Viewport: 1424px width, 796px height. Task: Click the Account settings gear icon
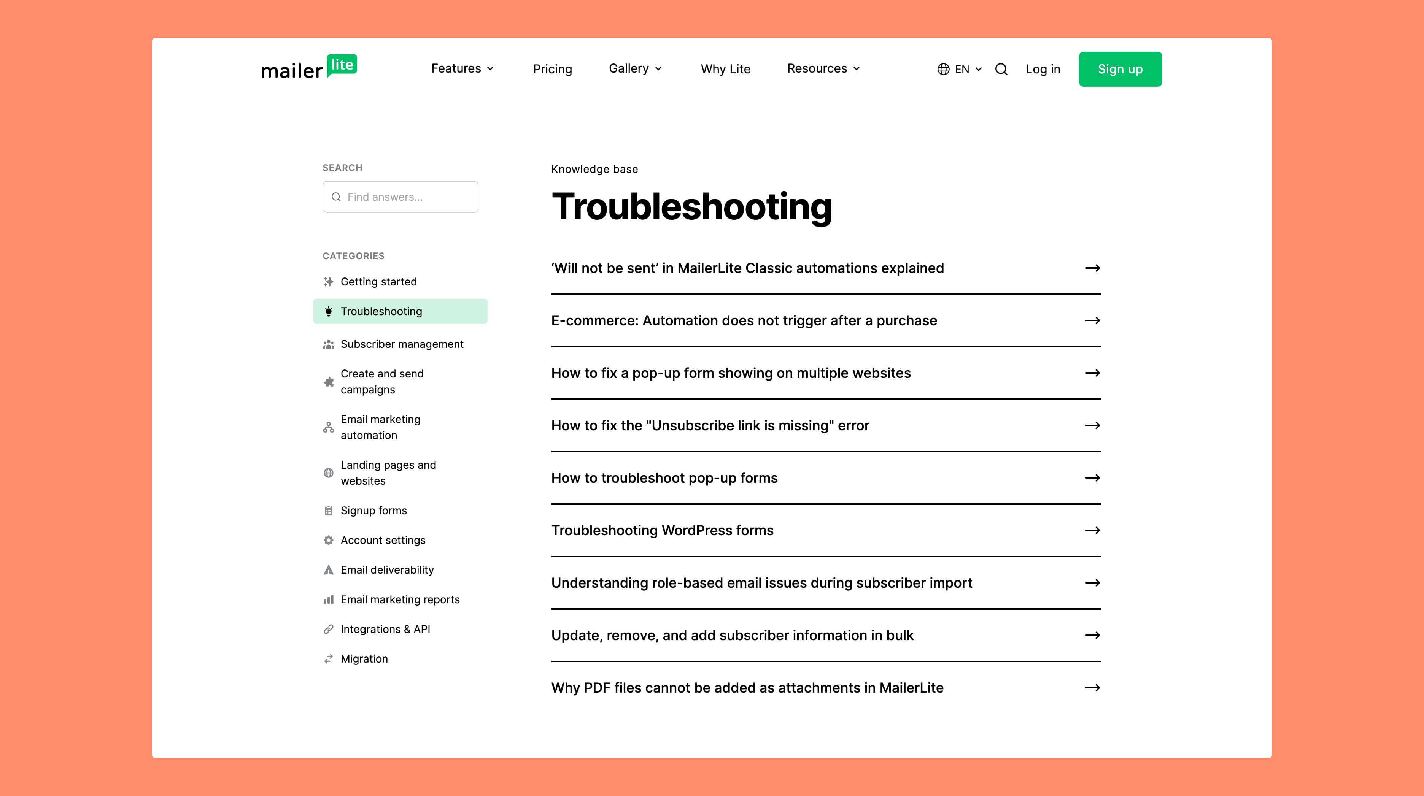click(328, 540)
